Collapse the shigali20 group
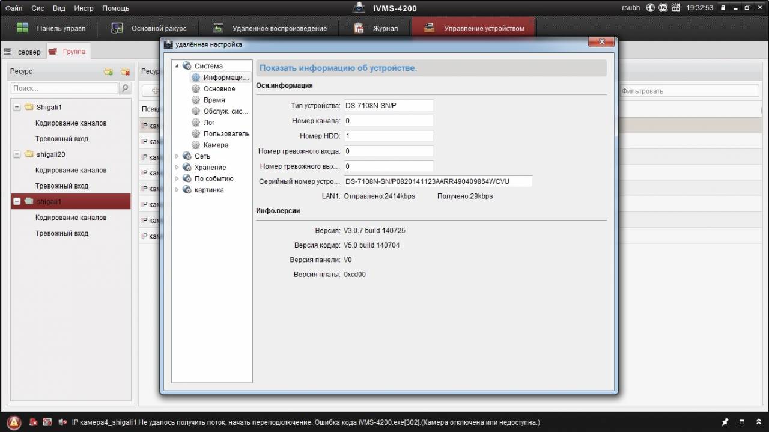The height and width of the screenshot is (432, 769). (16, 154)
